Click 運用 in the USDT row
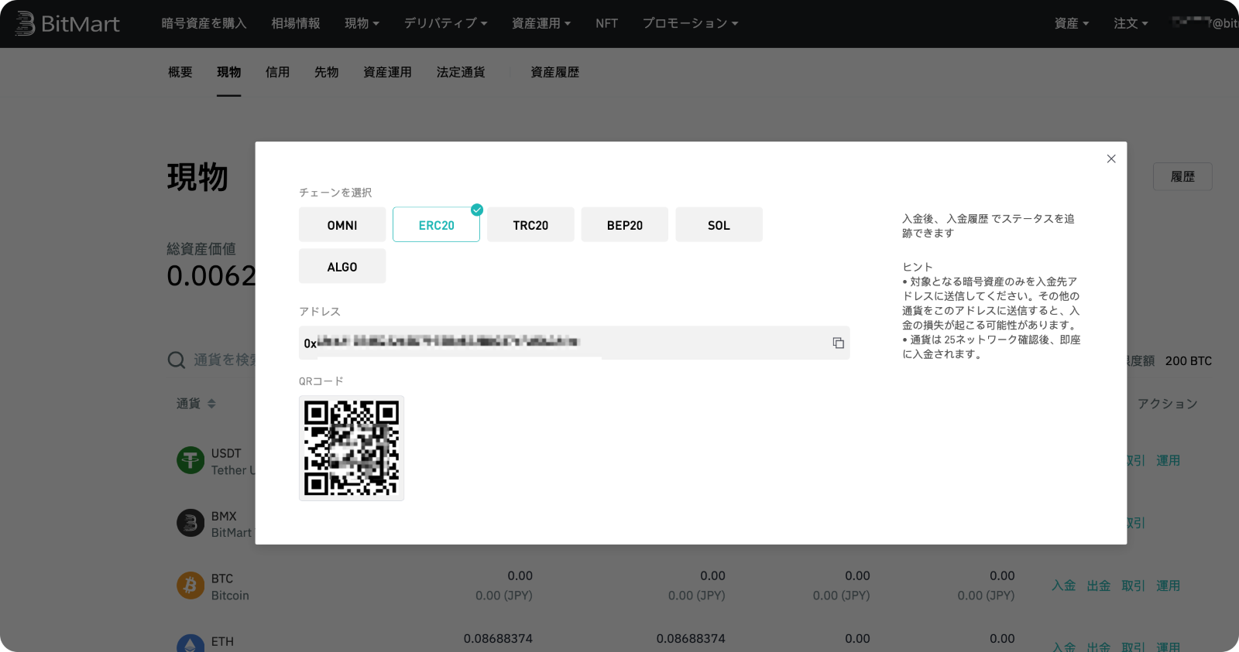This screenshot has height=652, width=1239. tap(1169, 460)
